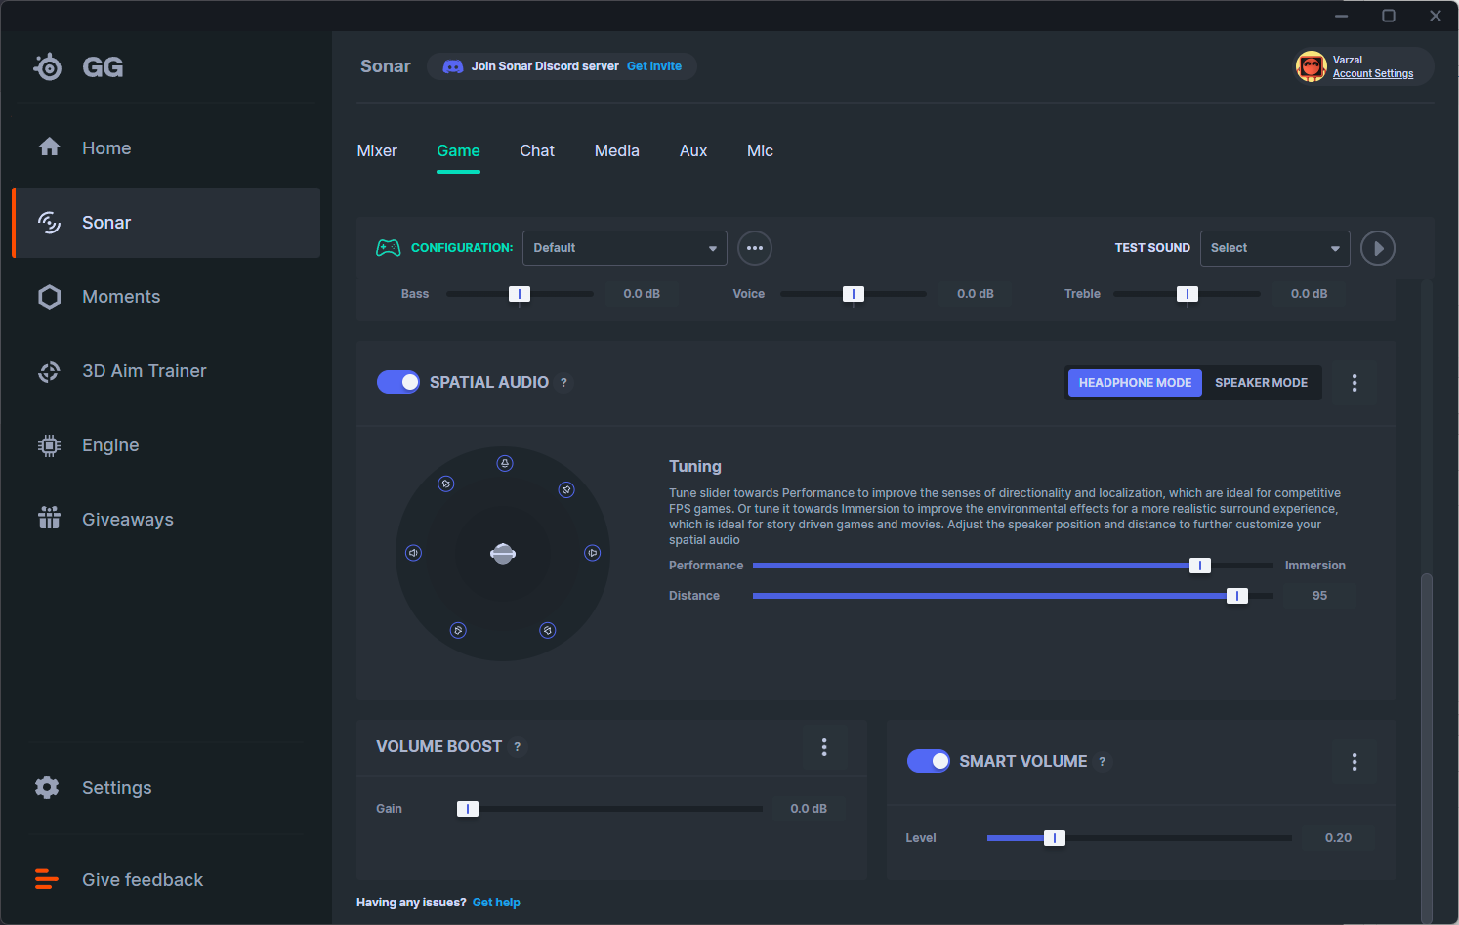
Task: Click the Bass 0.0 dB value field
Action: pyautogui.click(x=642, y=294)
